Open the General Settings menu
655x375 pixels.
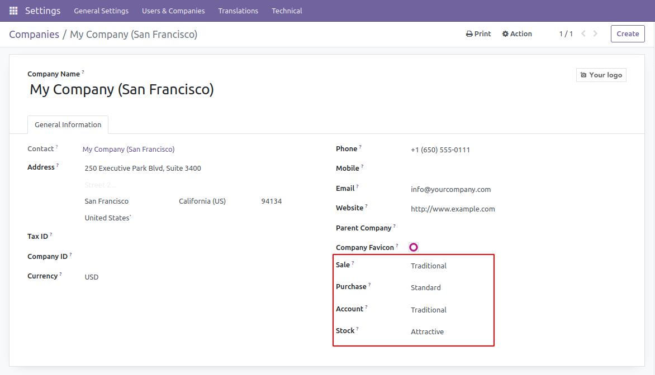pos(101,11)
